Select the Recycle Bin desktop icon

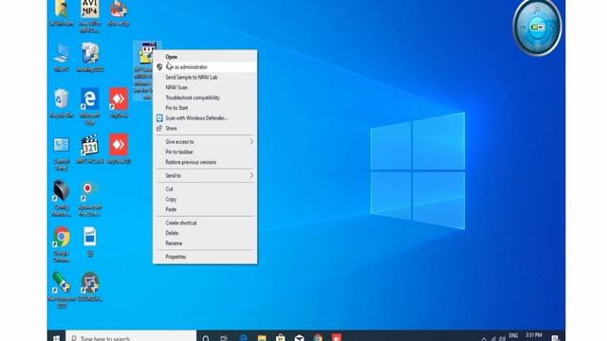pyautogui.click(x=62, y=103)
